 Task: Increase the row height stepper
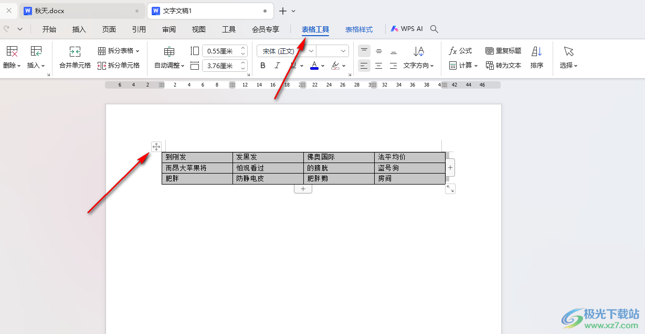pos(244,48)
